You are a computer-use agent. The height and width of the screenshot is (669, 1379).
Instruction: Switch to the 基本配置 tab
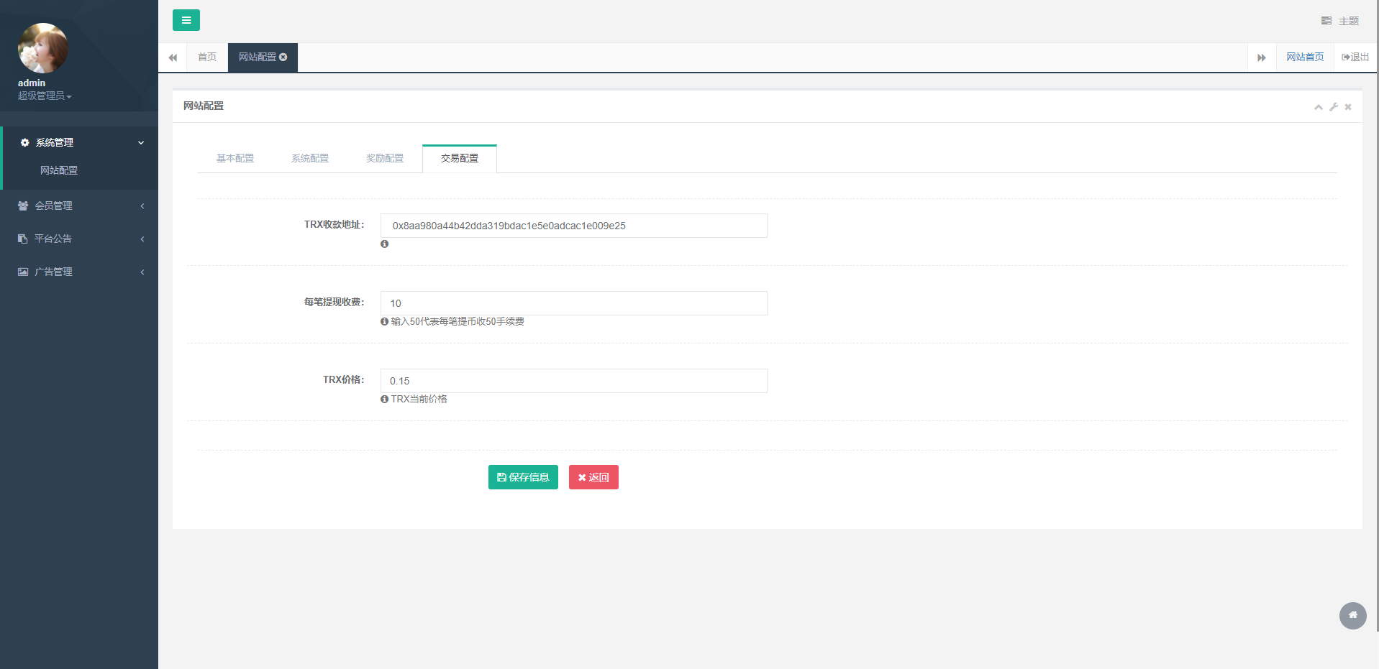click(x=235, y=158)
